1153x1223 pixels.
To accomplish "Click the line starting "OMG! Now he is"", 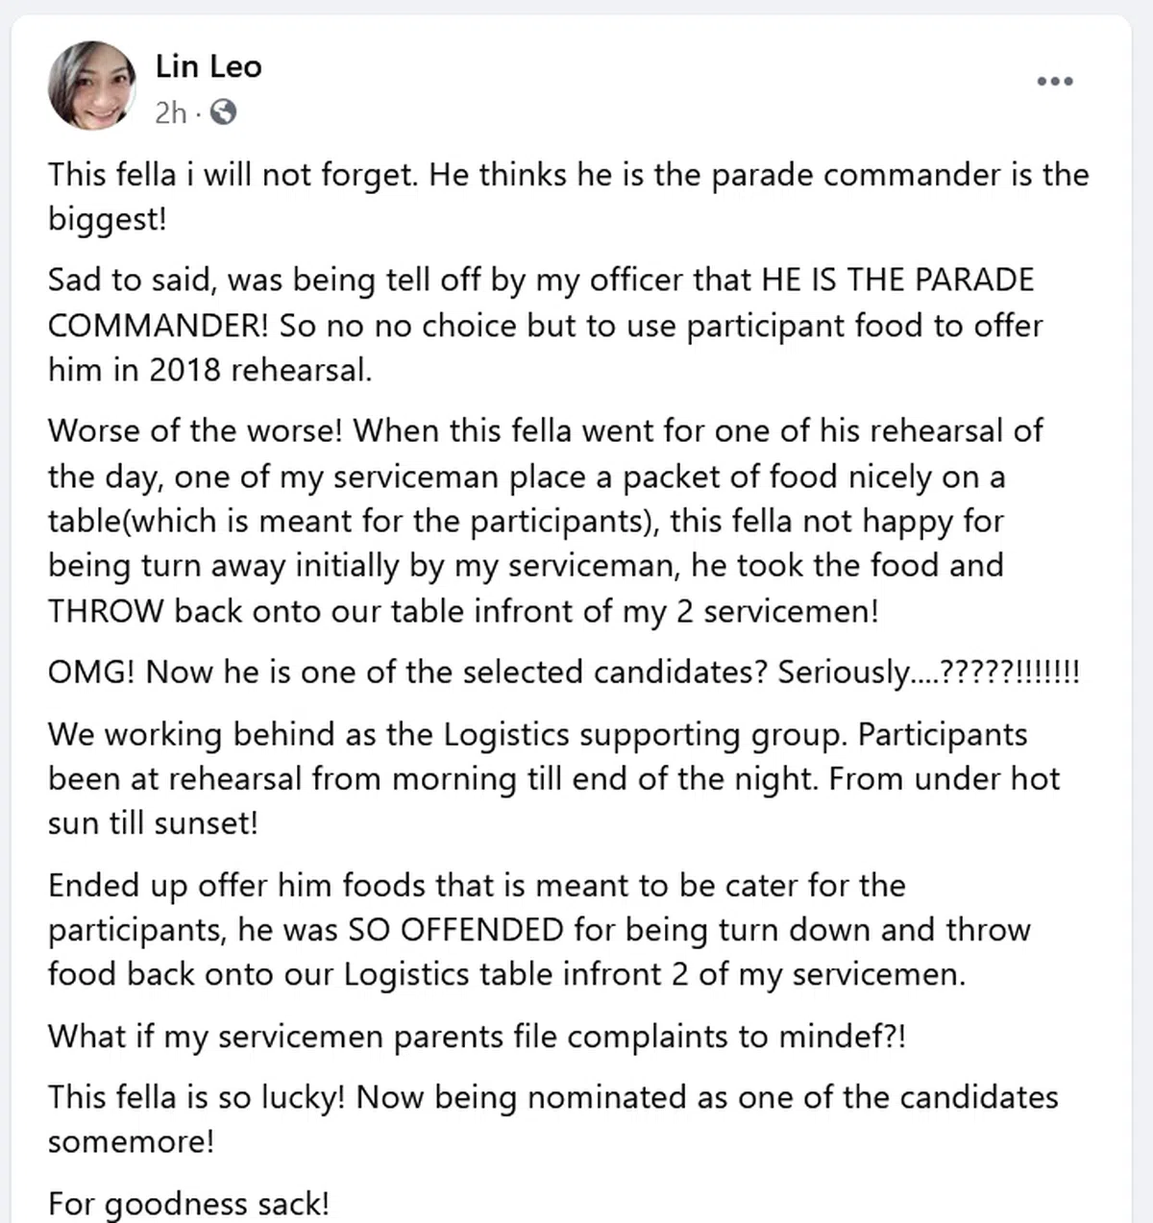I will (x=563, y=673).
